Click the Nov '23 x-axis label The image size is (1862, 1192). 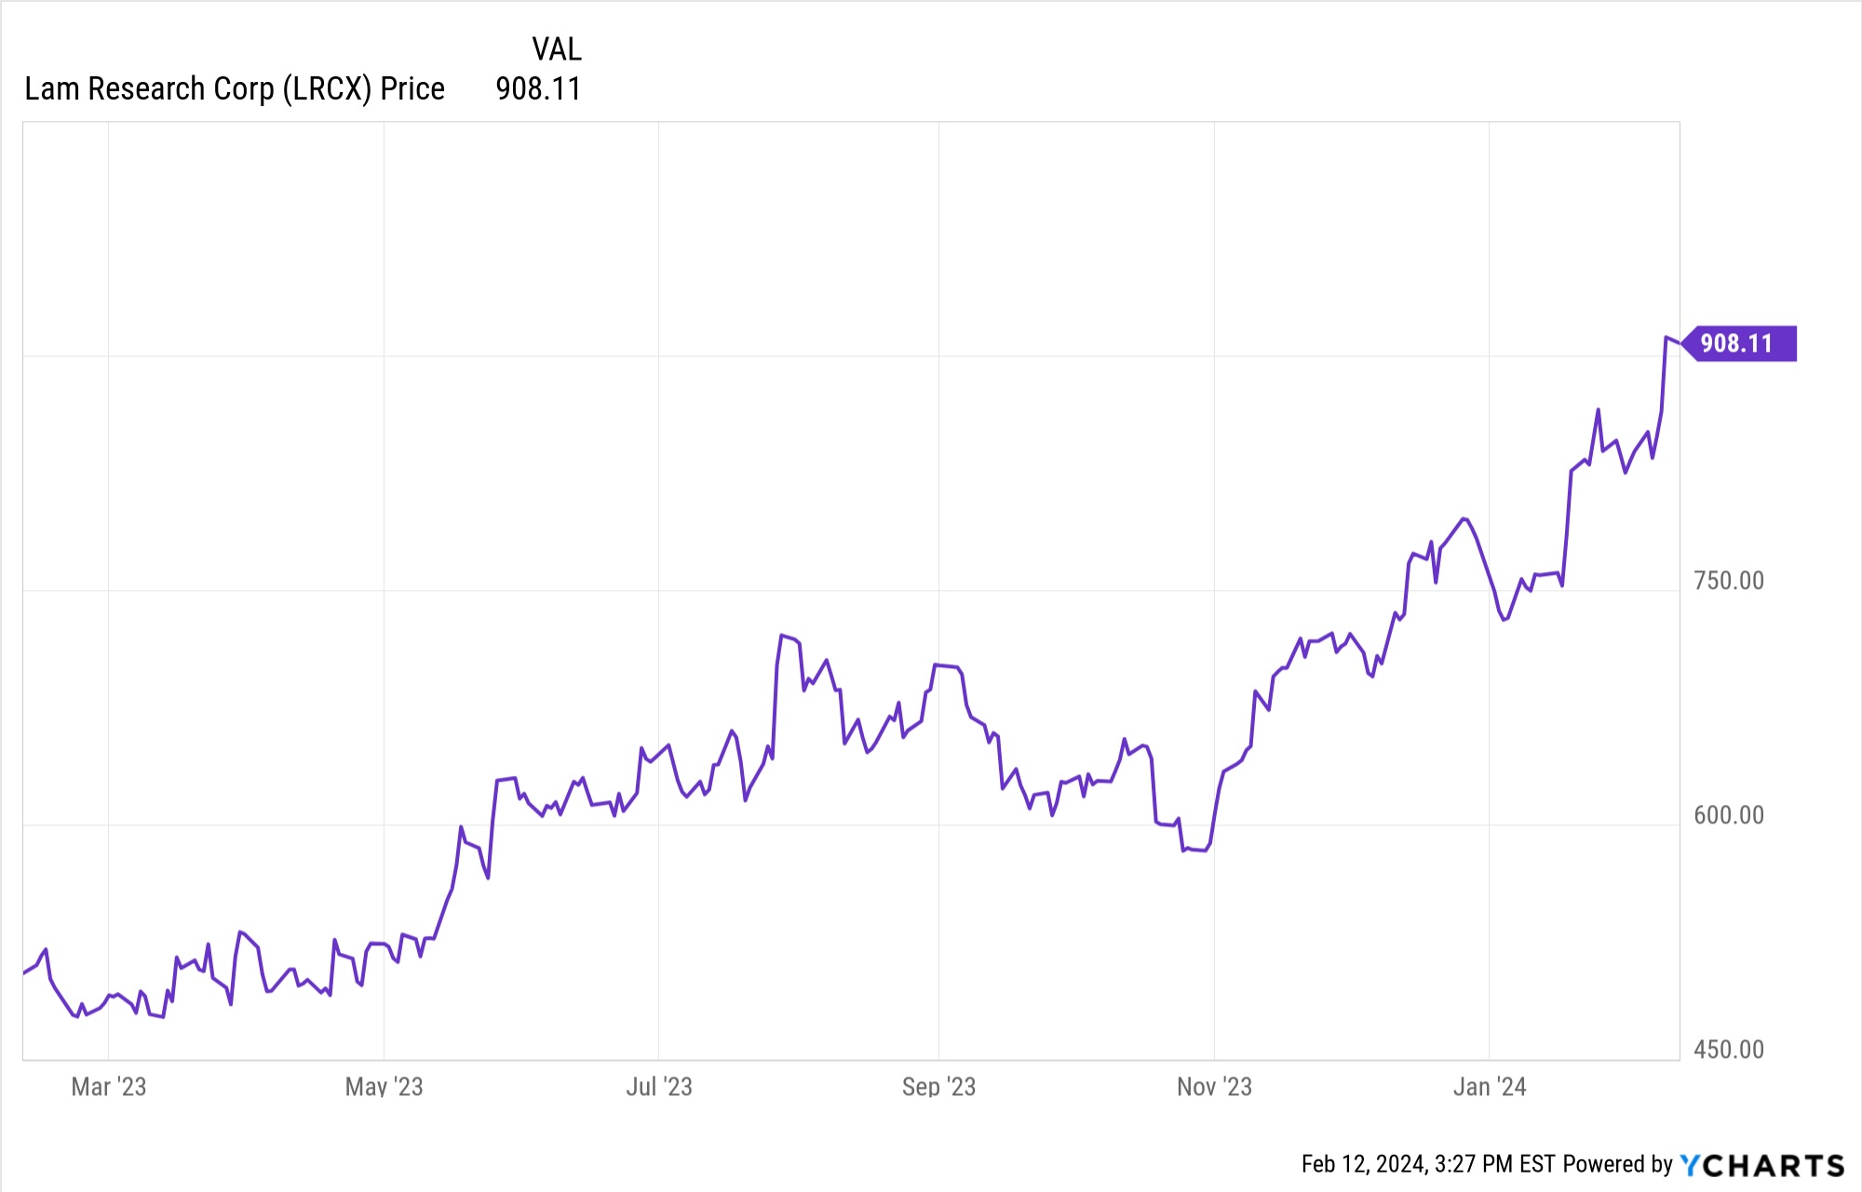tap(1214, 1087)
